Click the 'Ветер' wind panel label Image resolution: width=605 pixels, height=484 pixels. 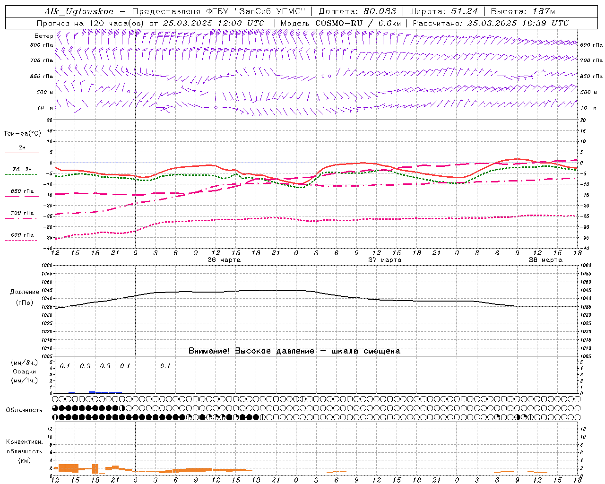pos(43,36)
